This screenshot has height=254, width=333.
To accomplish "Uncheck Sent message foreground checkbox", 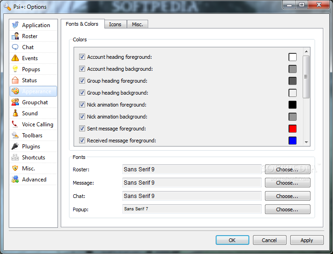I will pyautogui.click(x=82, y=128).
